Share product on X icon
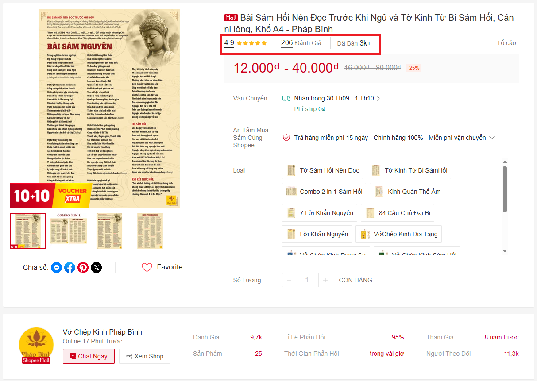This screenshot has height=381, width=537. 96,267
